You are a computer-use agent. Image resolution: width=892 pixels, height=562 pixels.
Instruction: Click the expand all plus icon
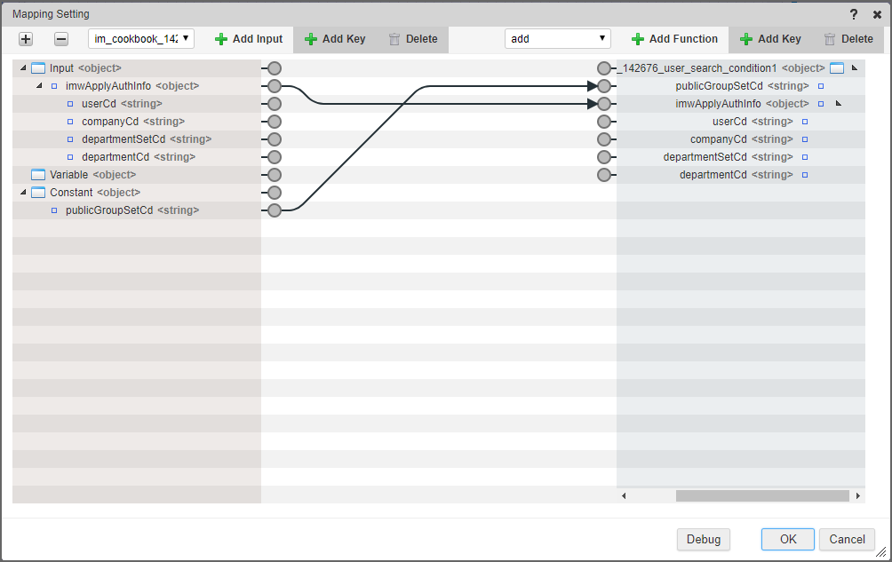tap(26, 39)
